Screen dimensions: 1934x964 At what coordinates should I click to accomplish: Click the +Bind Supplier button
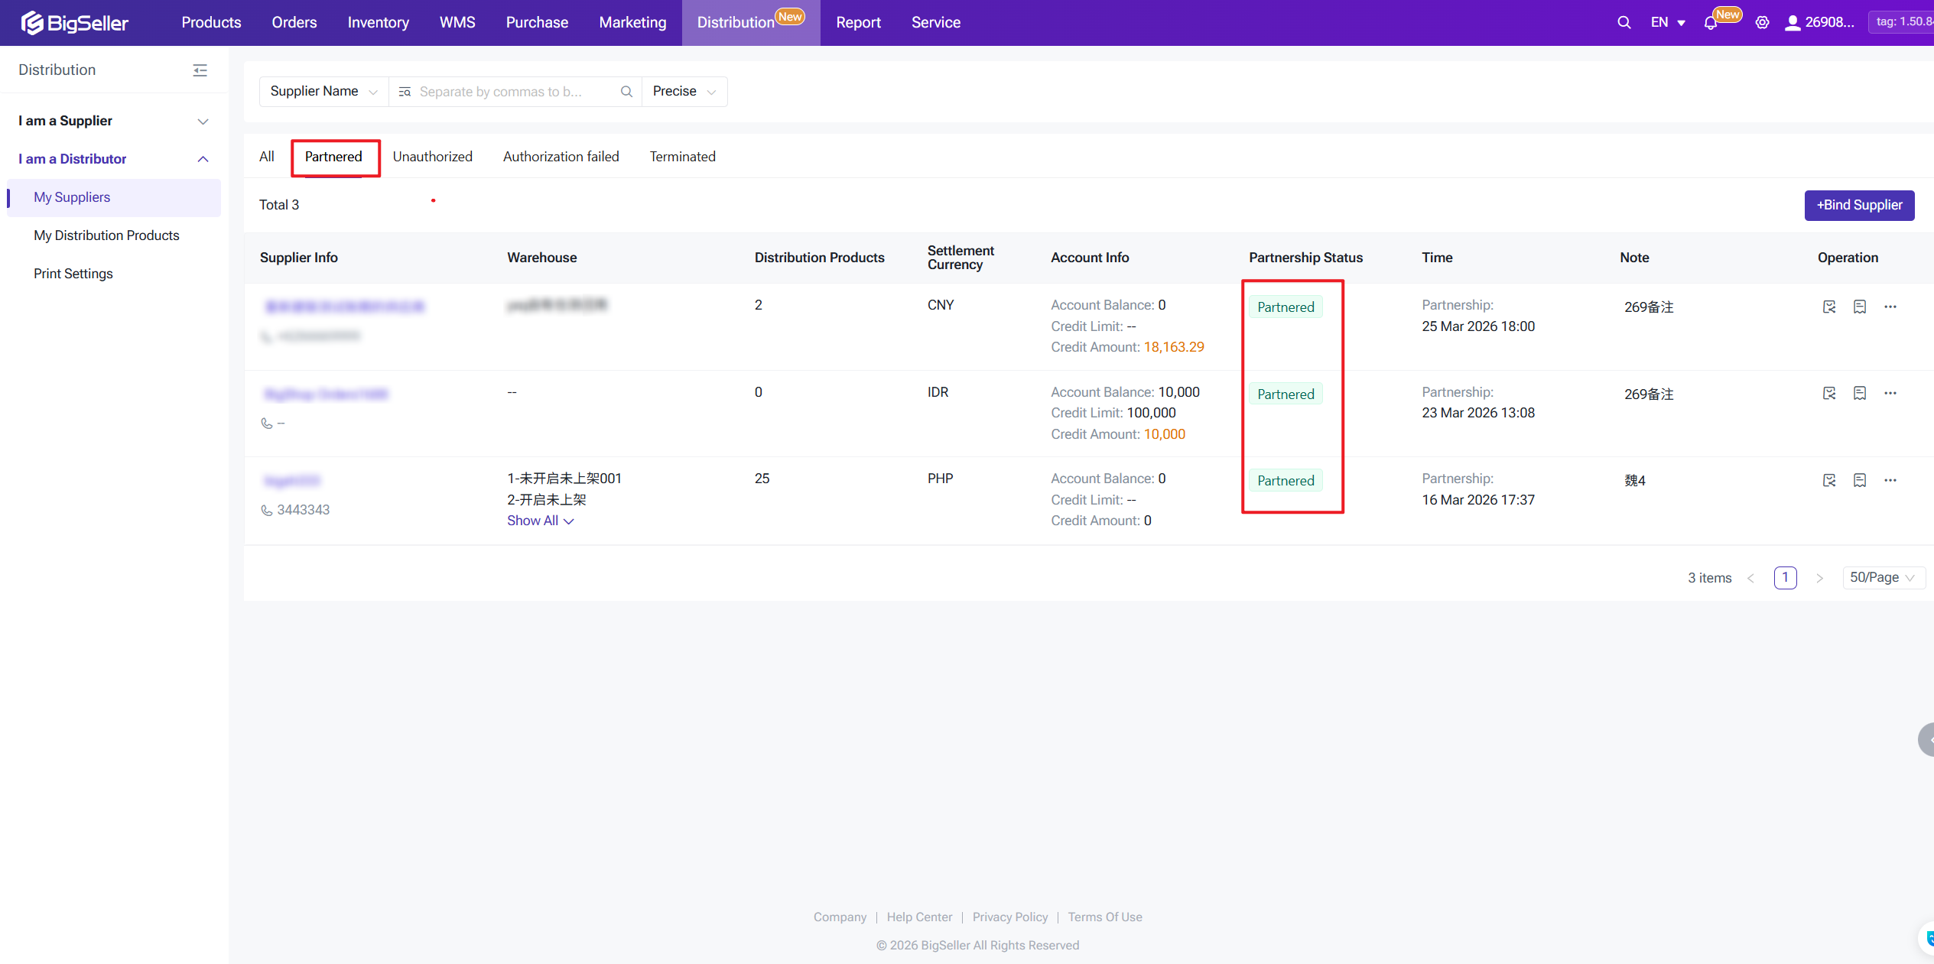point(1858,205)
